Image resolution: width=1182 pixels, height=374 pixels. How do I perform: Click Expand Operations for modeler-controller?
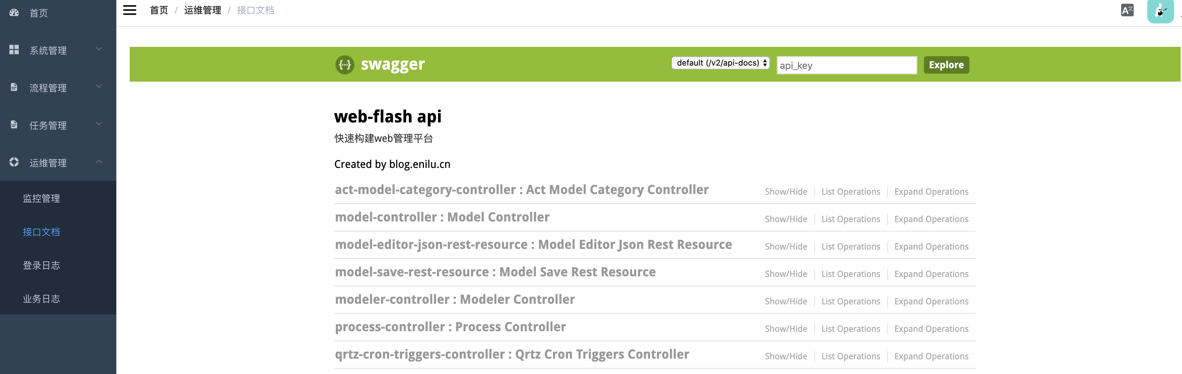(x=931, y=301)
